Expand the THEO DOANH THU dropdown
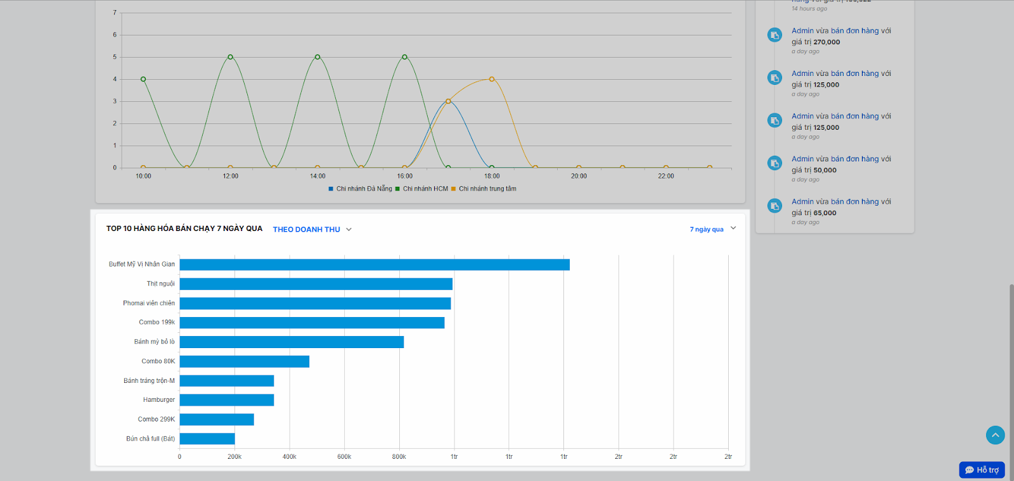This screenshot has height=481, width=1014. point(312,229)
